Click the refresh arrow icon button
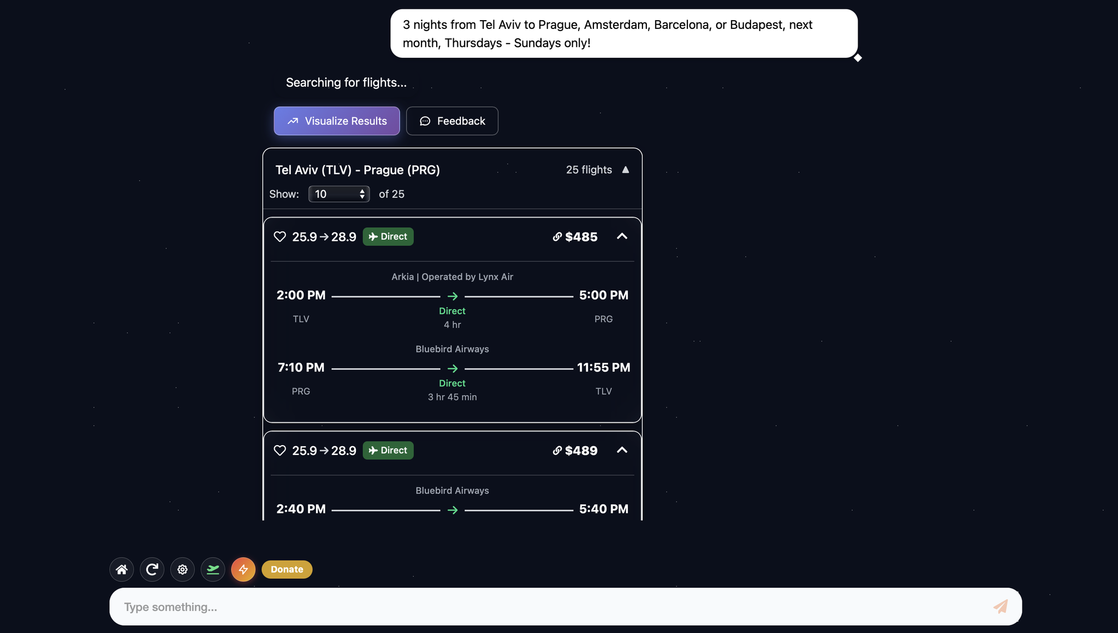This screenshot has width=1118, height=633. click(152, 570)
